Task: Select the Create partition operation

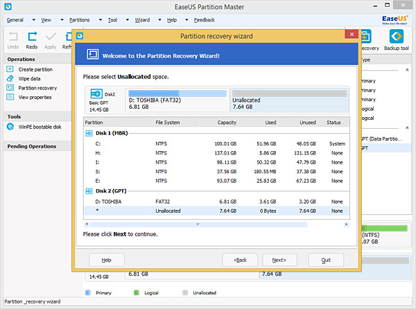Action: pos(35,69)
